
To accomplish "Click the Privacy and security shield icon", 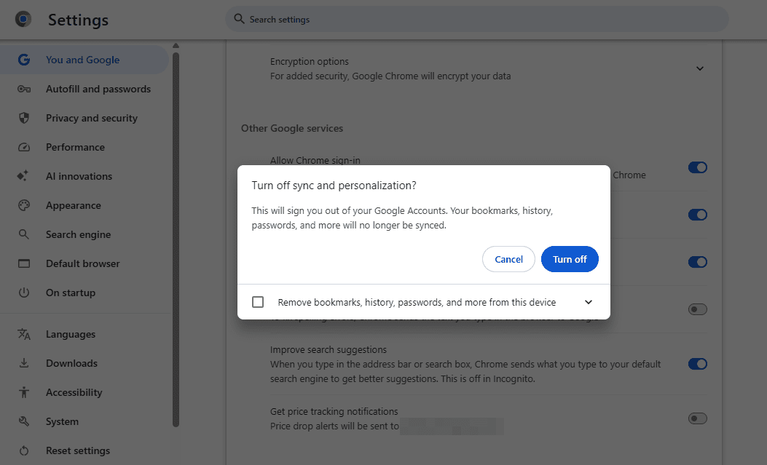I will point(24,118).
